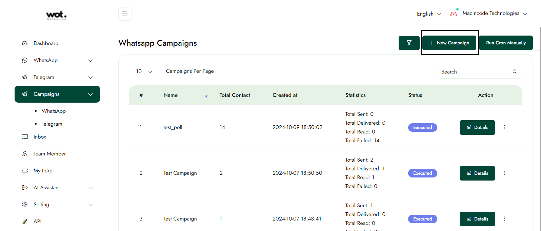The width and height of the screenshot is (541, 231).
Task: Click Macincode Technologies profile avatar icon
Action: pyautogui.click(x=454, y=13)
